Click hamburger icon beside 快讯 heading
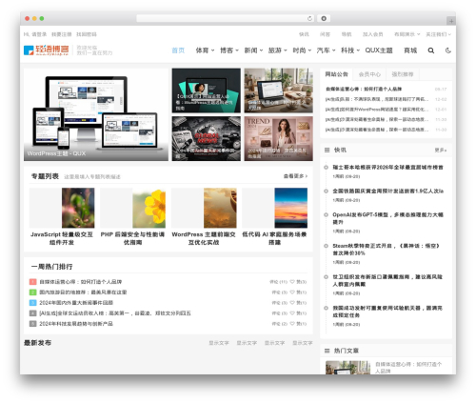 (x=327, y=150)
